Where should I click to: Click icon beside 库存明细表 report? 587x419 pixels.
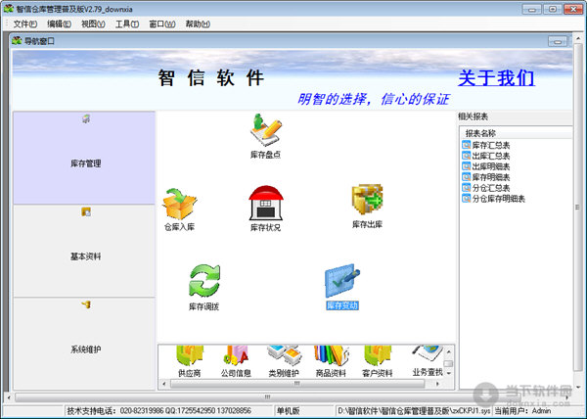(x=466, y=177)
